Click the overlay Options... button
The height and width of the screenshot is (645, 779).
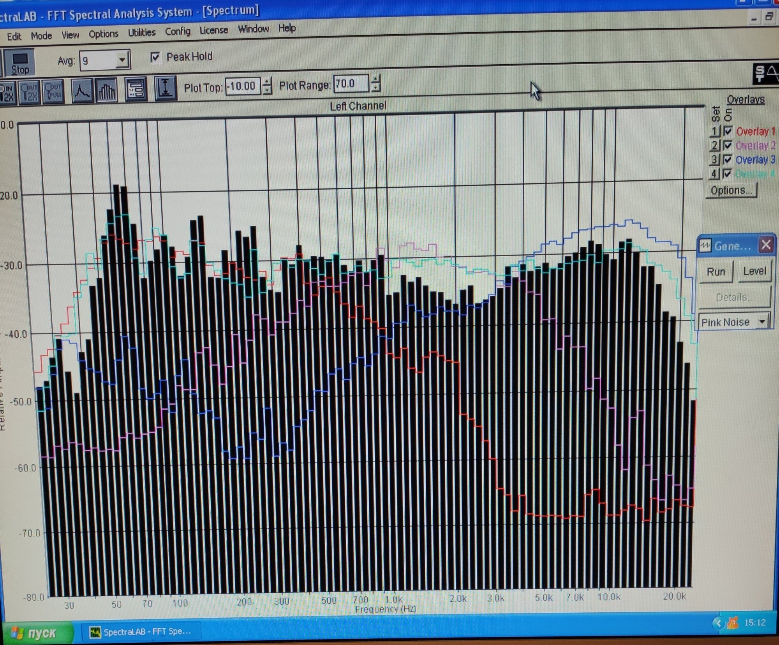click(731, 190)
